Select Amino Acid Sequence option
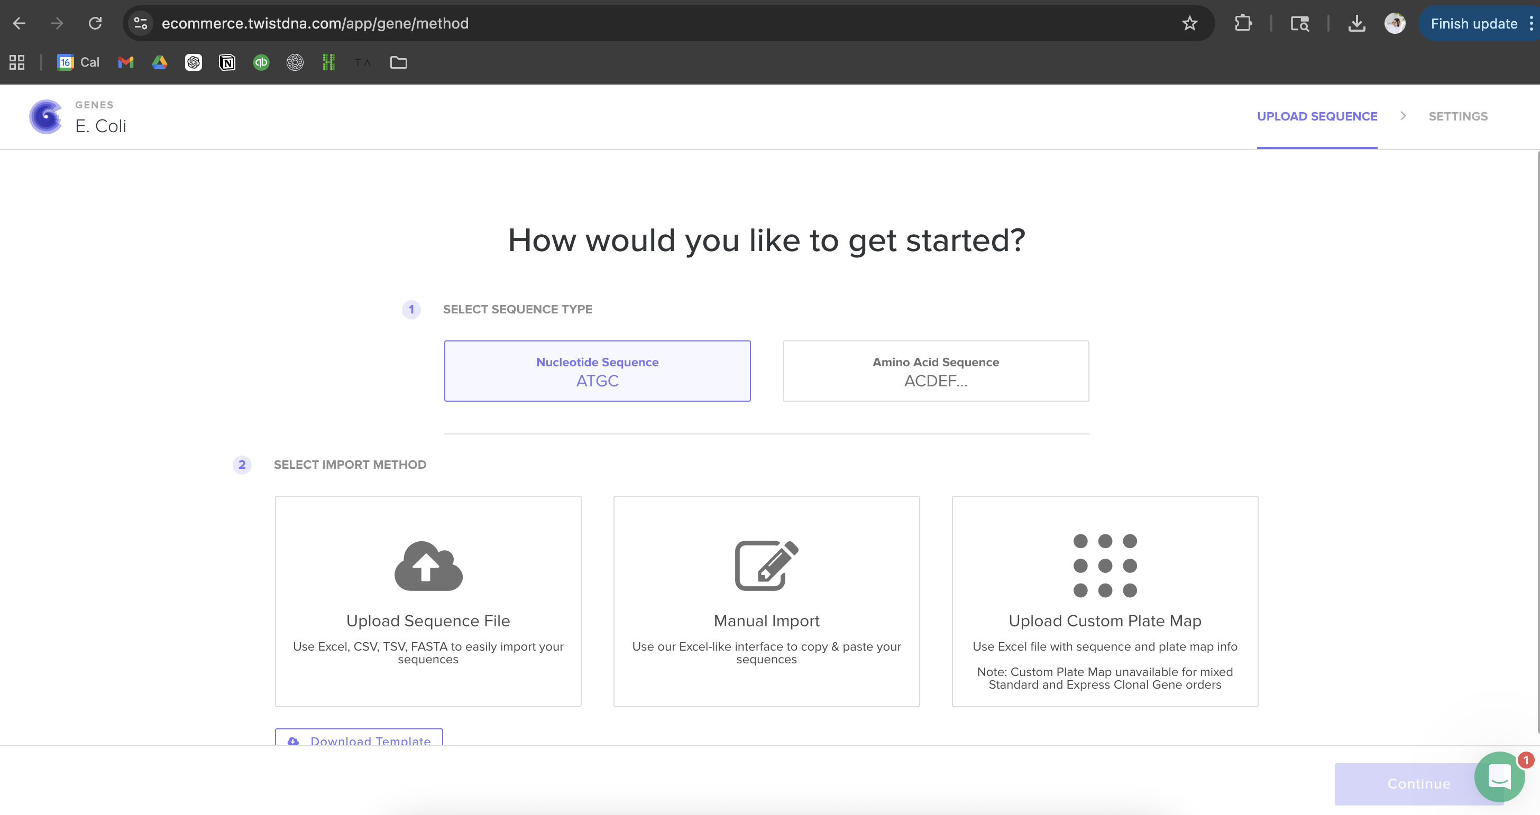The width and height of the screenshot is (1540, 815). [x=936, y=371]
